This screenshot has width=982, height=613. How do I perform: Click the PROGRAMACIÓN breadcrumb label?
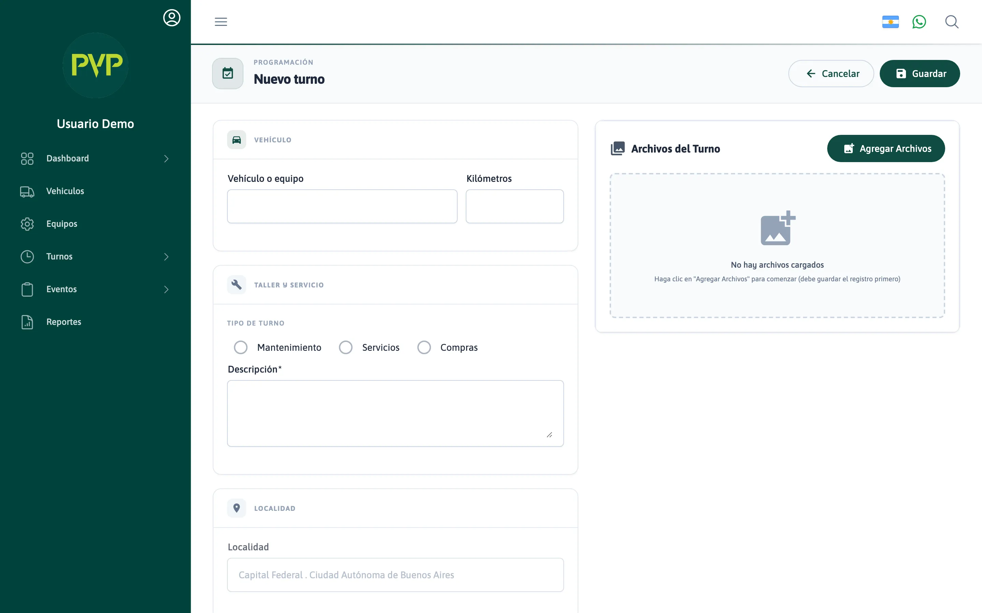click(x=283, y=62)
